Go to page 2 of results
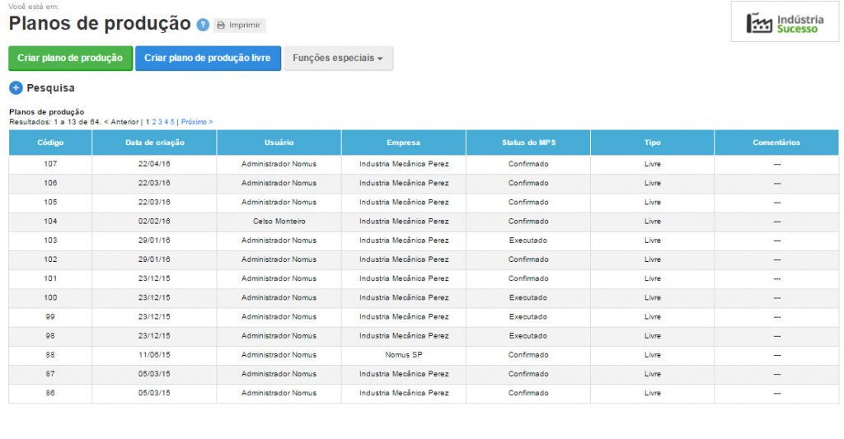844x439 pixels. (x=154, y=122)
